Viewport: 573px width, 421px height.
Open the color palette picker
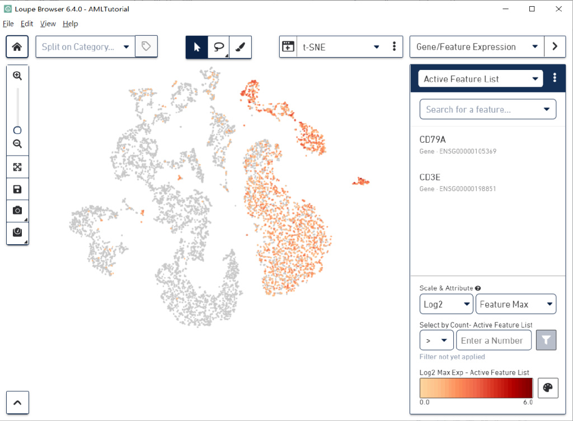click(x=548, y=388)
